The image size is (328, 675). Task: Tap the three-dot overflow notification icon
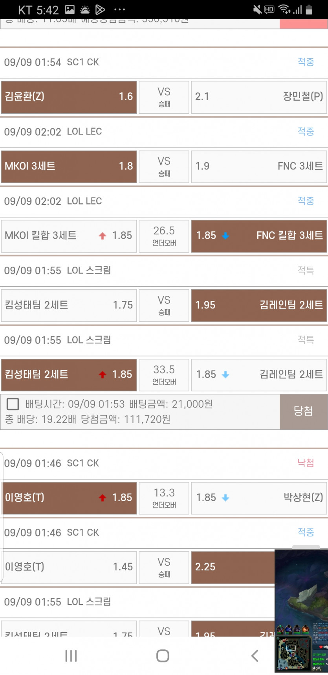pos(119,9)
